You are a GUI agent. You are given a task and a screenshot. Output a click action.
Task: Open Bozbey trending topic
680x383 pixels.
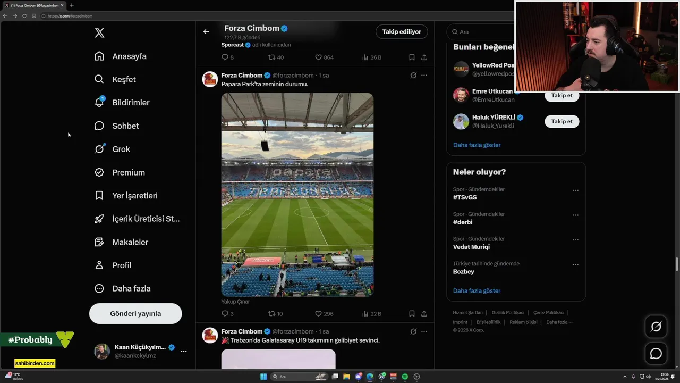(x=464, y=271)
